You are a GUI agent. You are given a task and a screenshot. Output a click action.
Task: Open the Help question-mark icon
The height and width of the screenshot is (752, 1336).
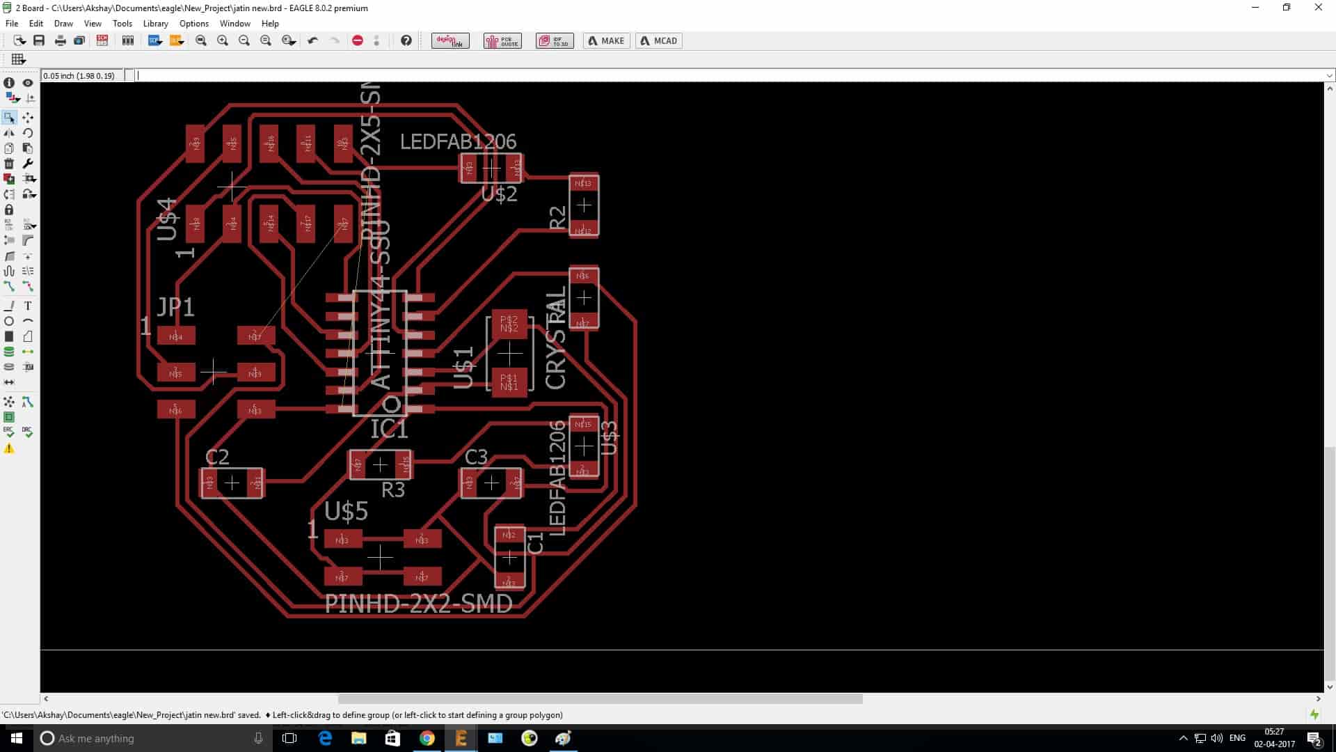[406, 40]
